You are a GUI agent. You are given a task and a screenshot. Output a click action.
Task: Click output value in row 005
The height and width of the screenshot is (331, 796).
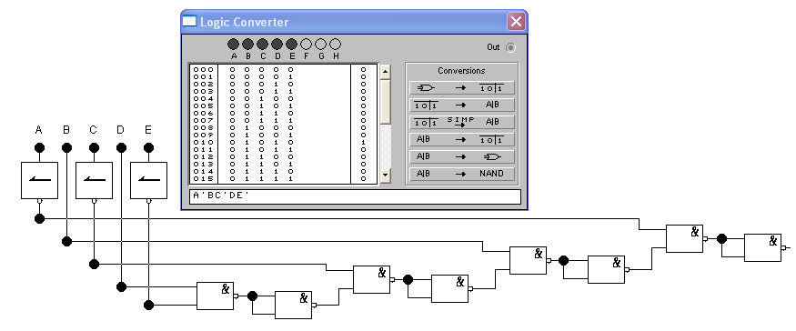click(364, 106)
